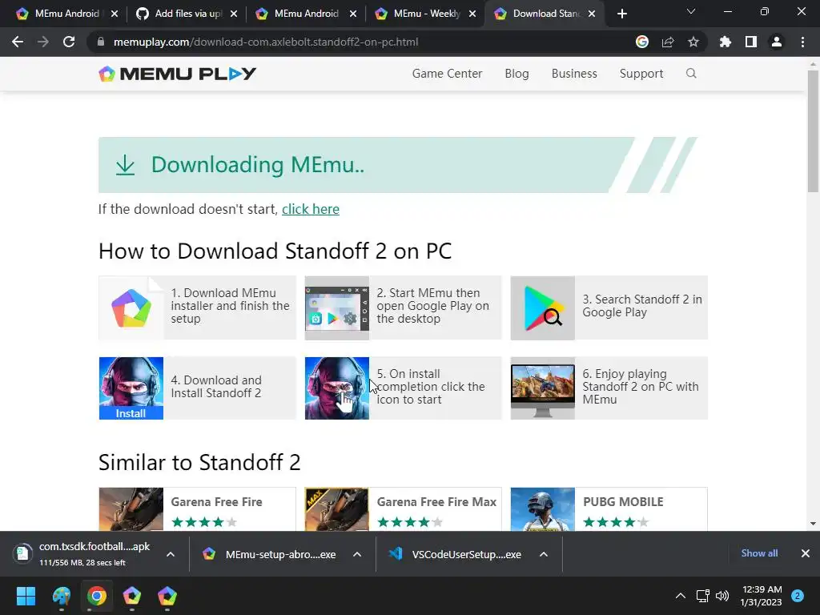Share this page via the share icon

coord(668,42)
